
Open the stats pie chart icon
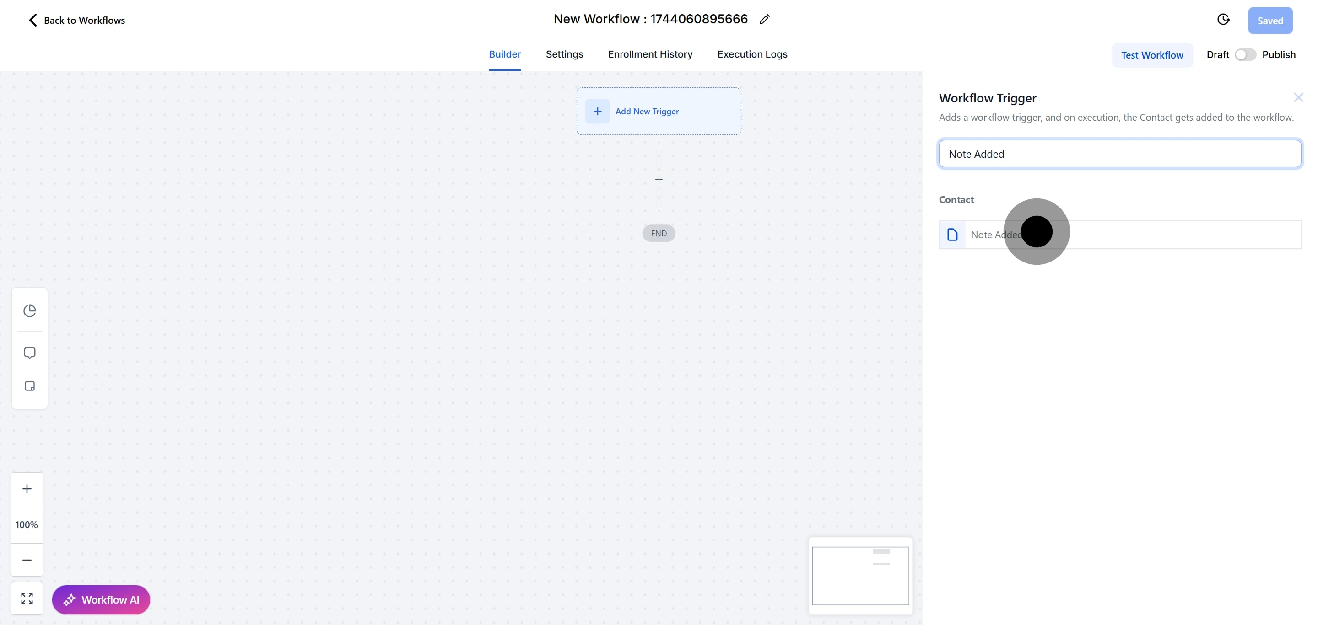point(30,311)
